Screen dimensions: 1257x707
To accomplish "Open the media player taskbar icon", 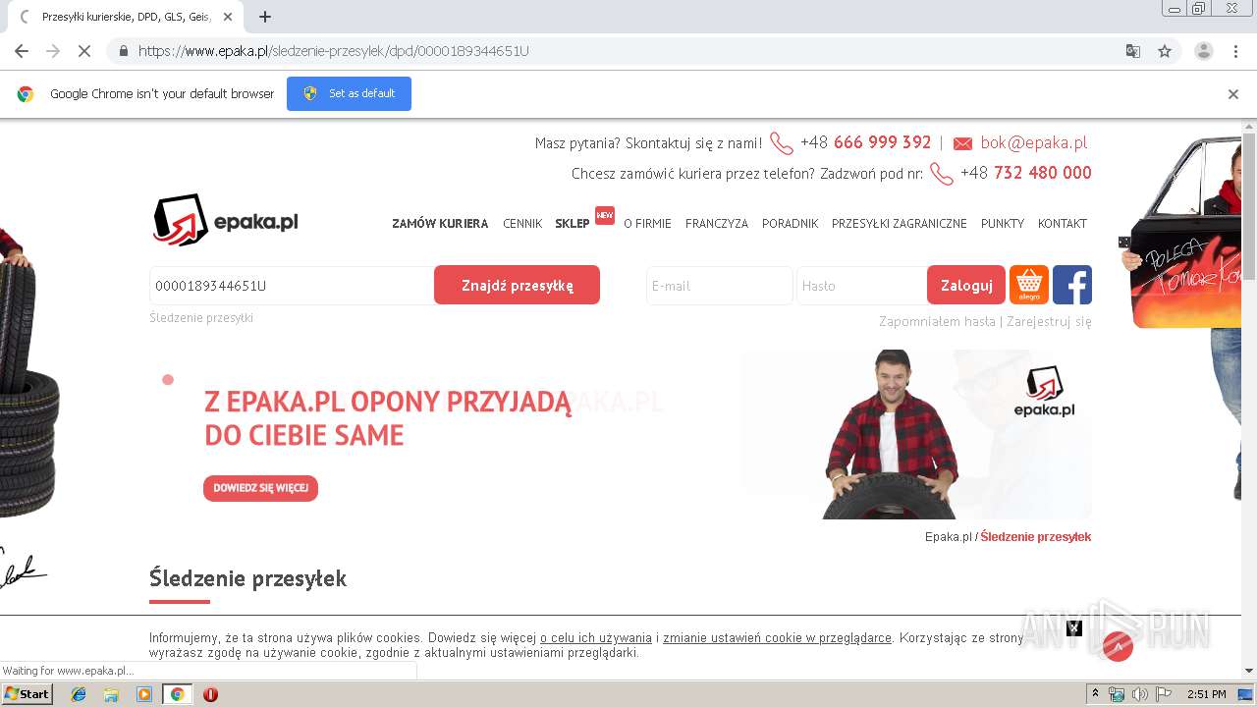I will click(x=144, y=694).
